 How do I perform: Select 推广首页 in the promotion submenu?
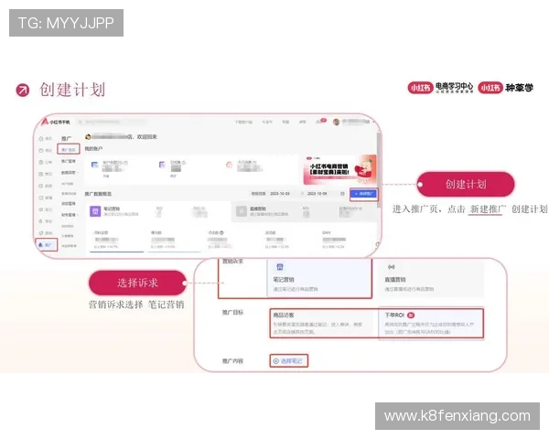click(x=69, y=149)
